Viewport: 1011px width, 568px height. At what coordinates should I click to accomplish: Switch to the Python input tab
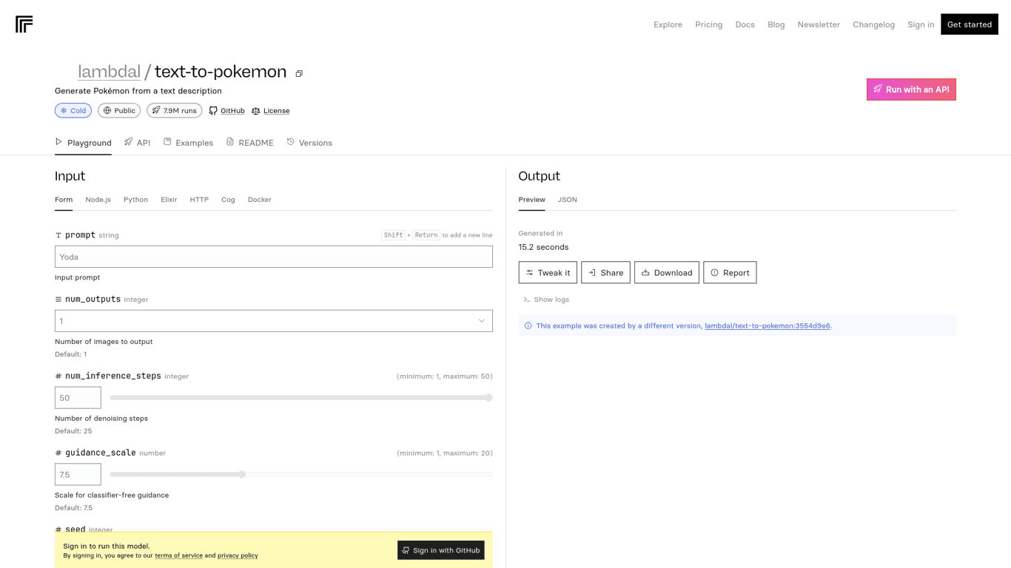click(x=135, y=200)
